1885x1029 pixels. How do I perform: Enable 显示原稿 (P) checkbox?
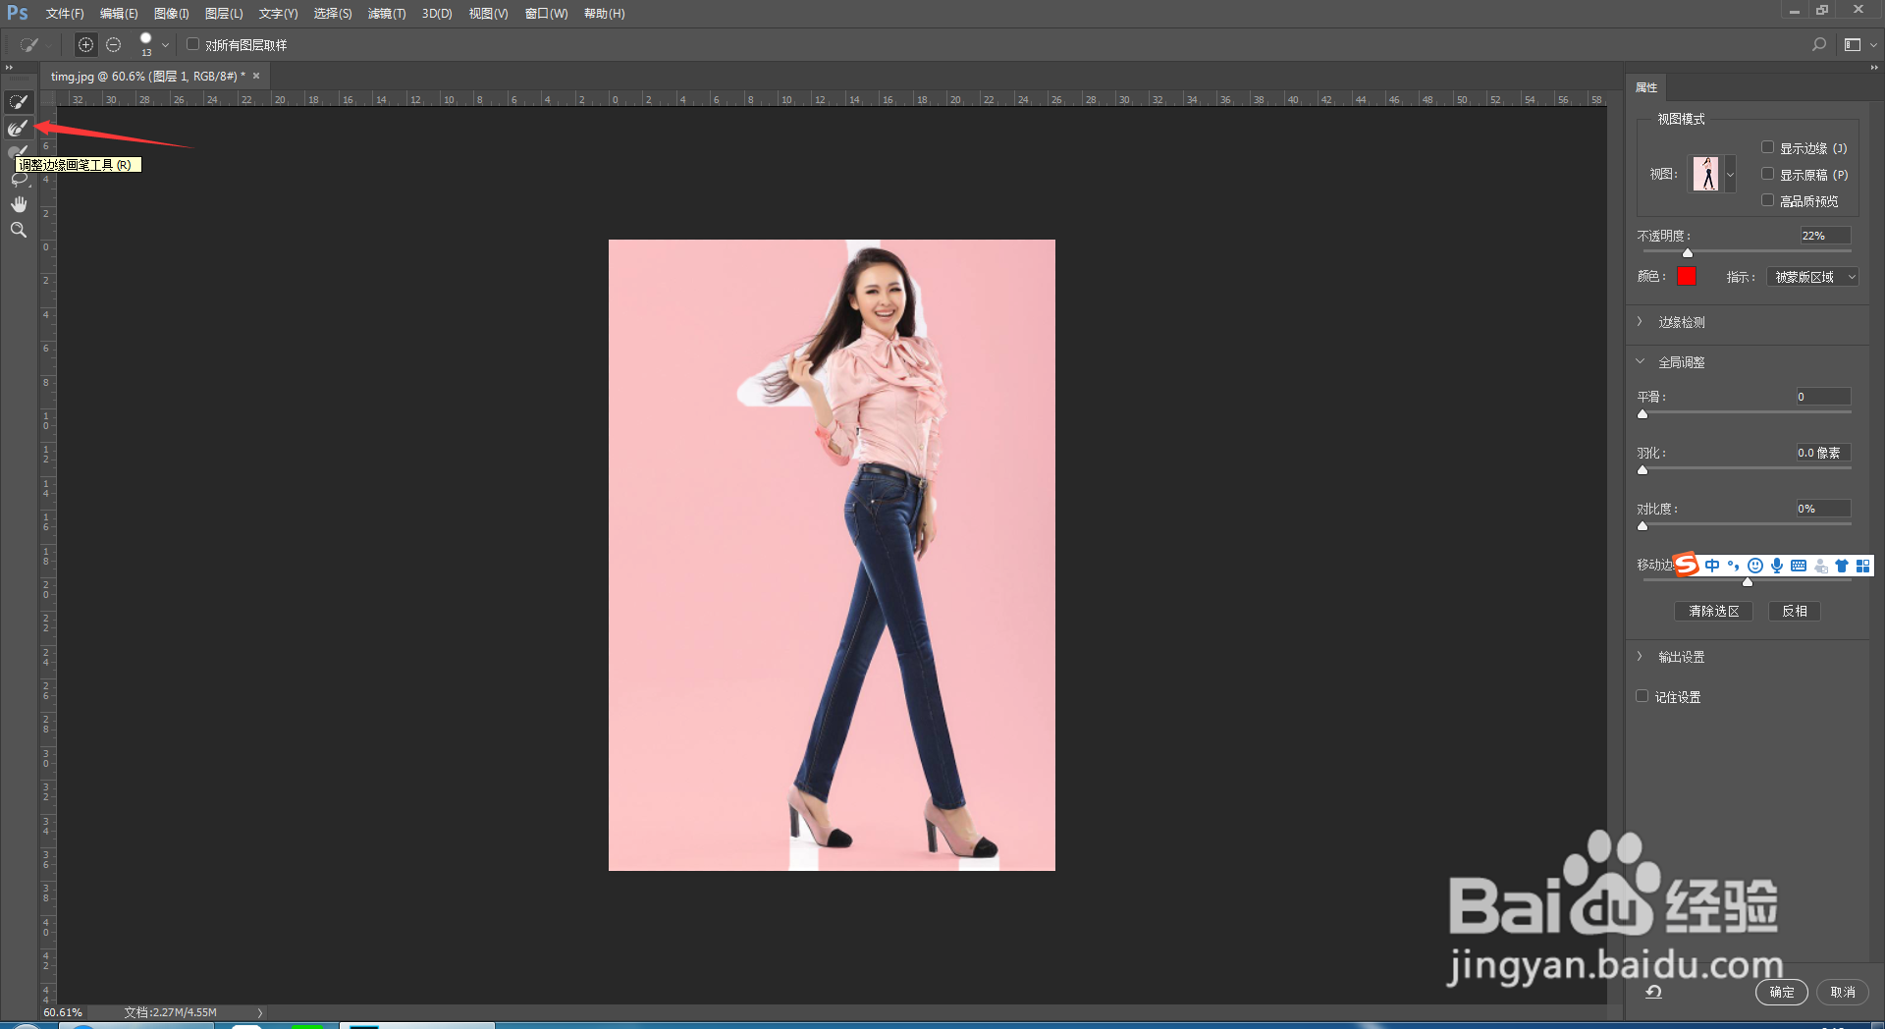tap(1768, 174)
